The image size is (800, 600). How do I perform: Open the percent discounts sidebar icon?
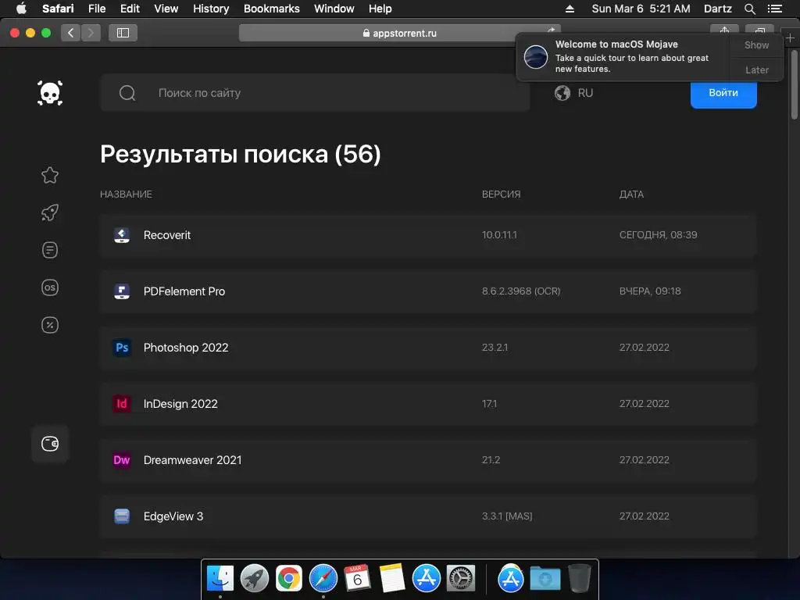click(x=50, y=325)
